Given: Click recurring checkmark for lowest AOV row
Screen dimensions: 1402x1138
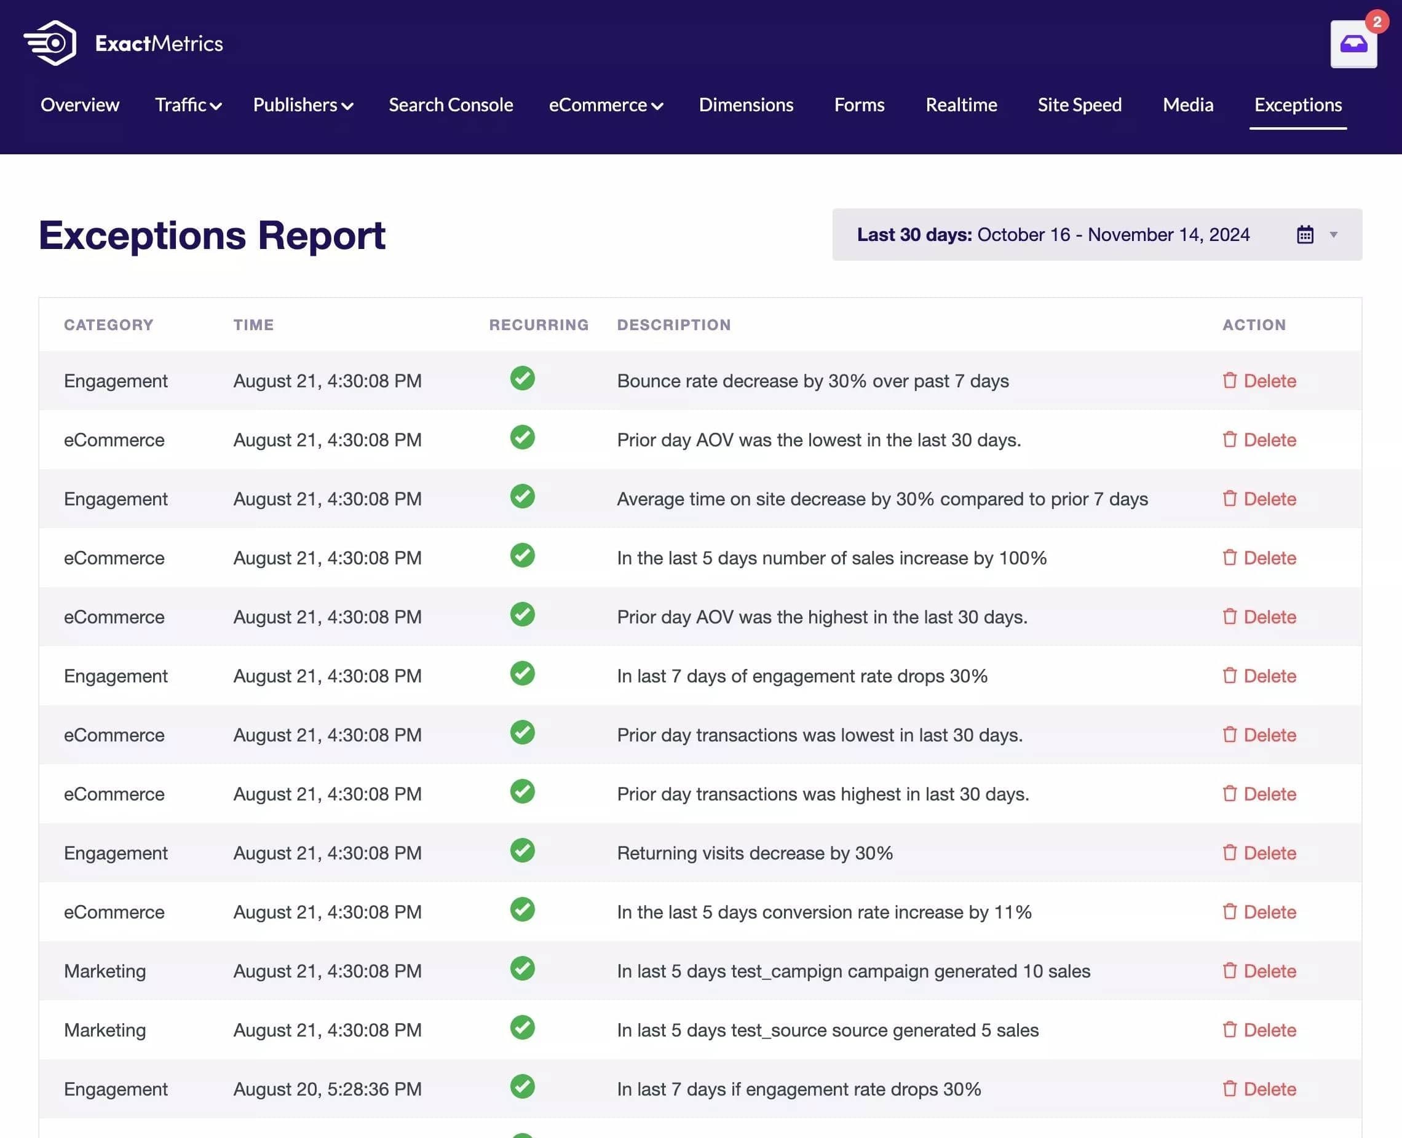Looking at the screenshot, I should pyautogui.click(x=523, y=437).
